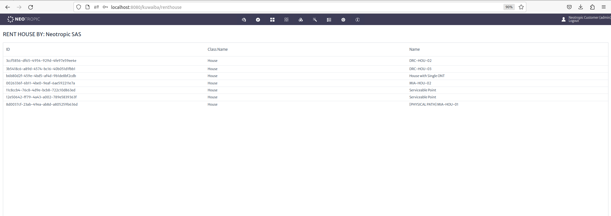Open the filled four-squares grid menu
The image size is (611, 216).
(272, 20)
